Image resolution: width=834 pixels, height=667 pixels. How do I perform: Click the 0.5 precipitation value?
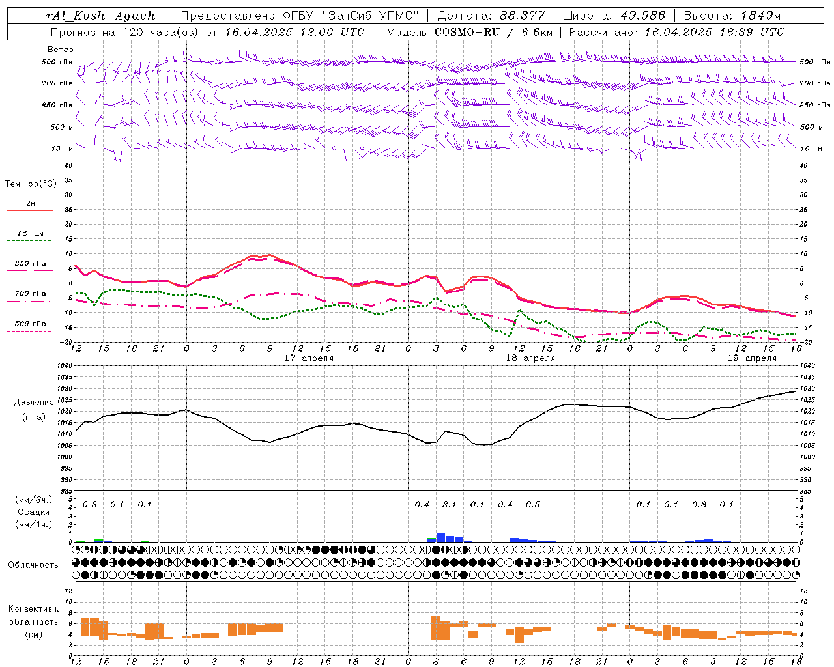(533, 505)
